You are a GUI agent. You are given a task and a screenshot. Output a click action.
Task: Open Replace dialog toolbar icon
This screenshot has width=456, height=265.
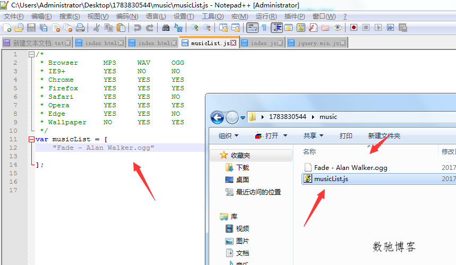coord(178,28)
